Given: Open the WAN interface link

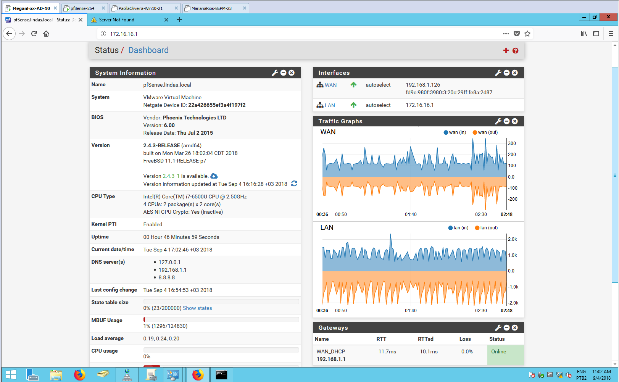Looking at the screenshot, I should click(x=330, y=85).
